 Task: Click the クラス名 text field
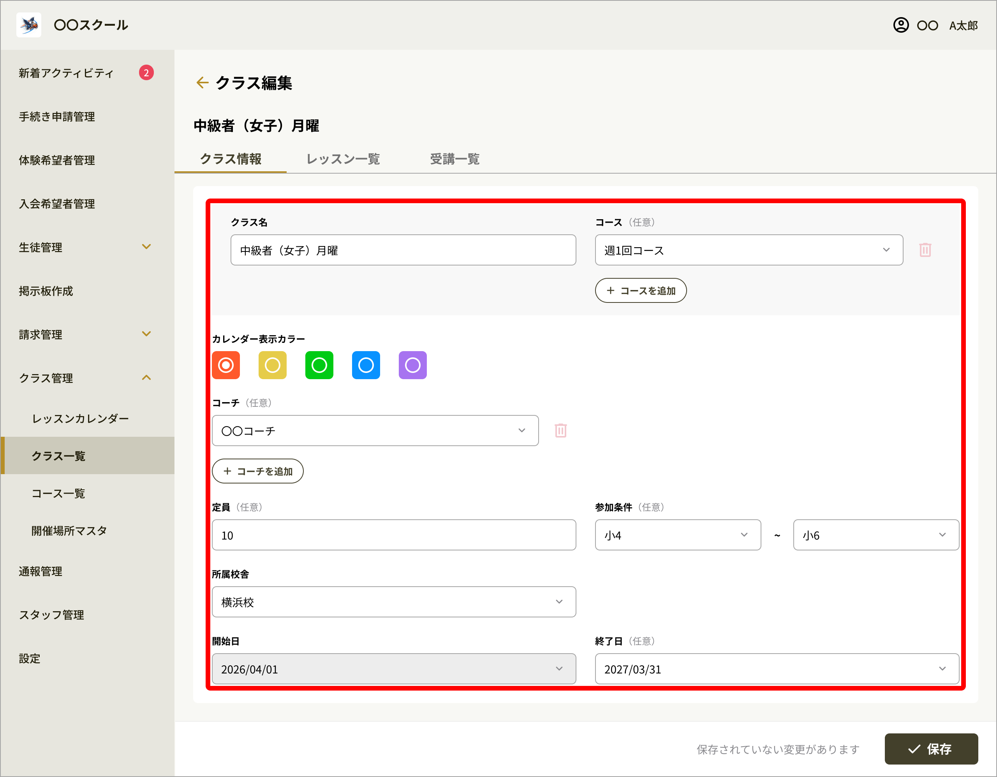point(403,250)
